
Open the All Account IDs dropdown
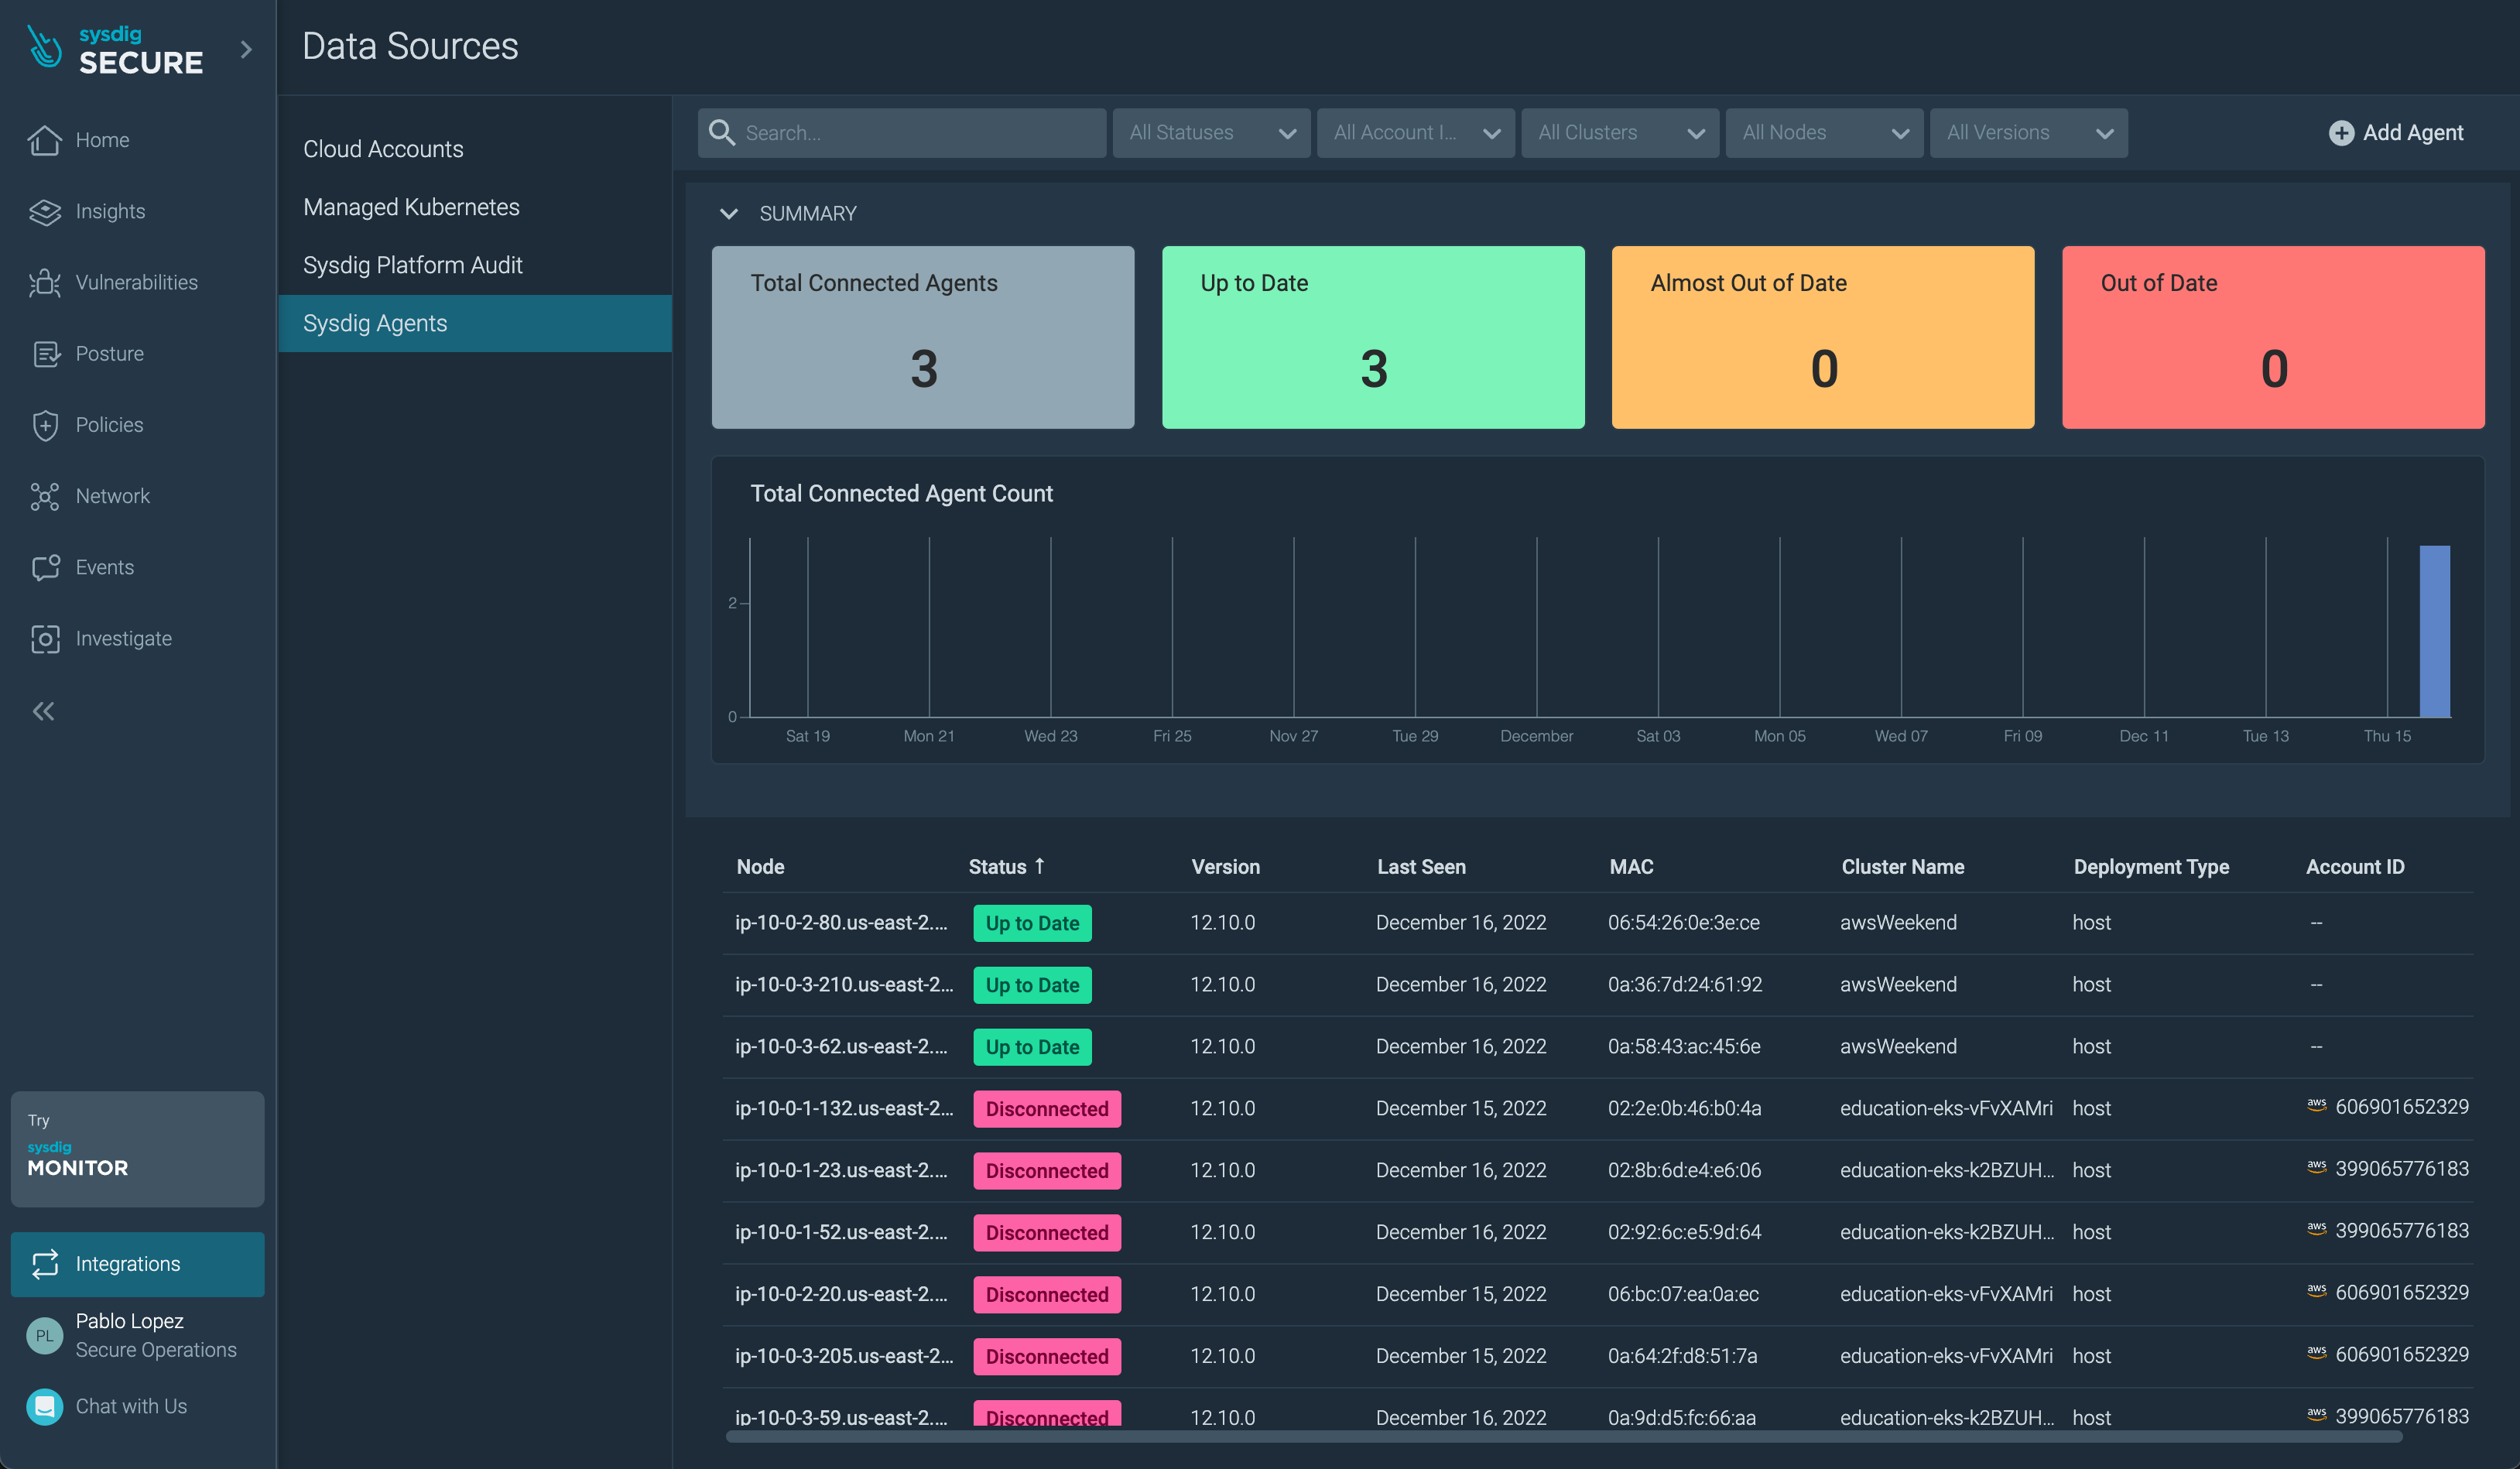click(x=1415, y=133)
